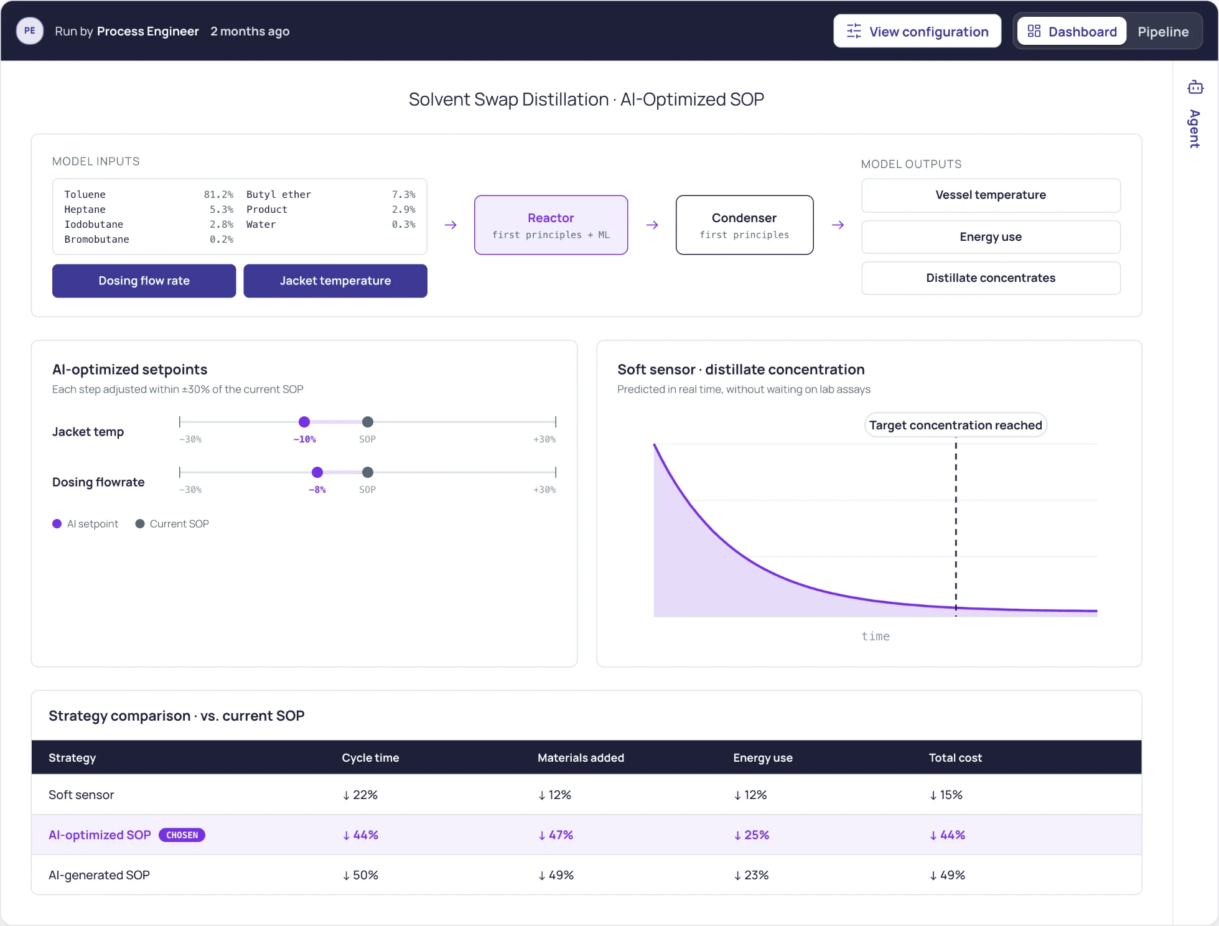The image size is (1219, 926).
Task: Select the AI-generated SOP strategy row
Action: (x=586, y=875)
